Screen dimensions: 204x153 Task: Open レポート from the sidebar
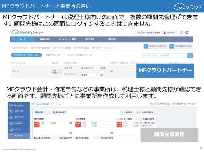pyautogui.click(x=19, y=129)
